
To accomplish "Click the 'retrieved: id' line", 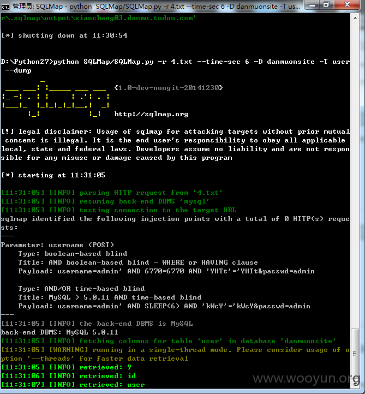I will tap(69, 376).
